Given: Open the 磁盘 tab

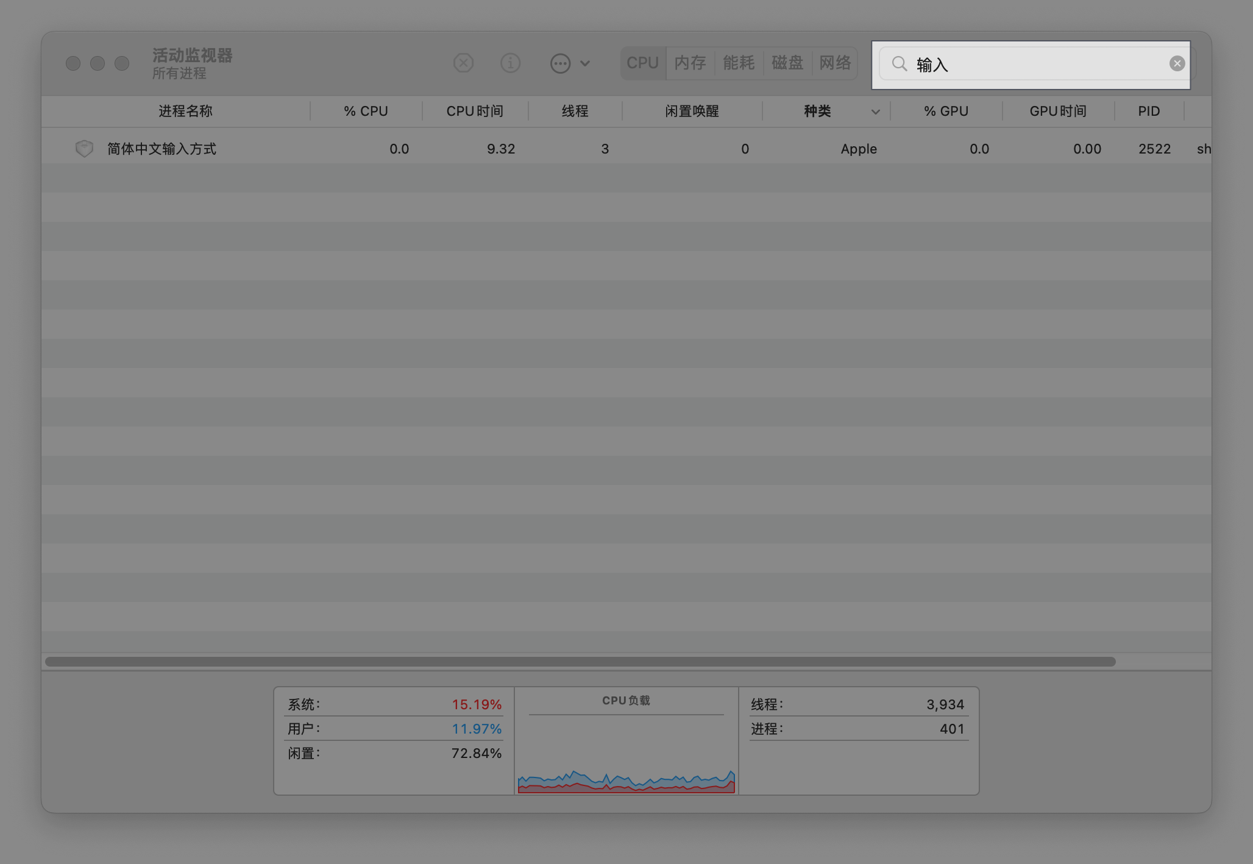Looking at the screenshot, I should coord(787,63).
